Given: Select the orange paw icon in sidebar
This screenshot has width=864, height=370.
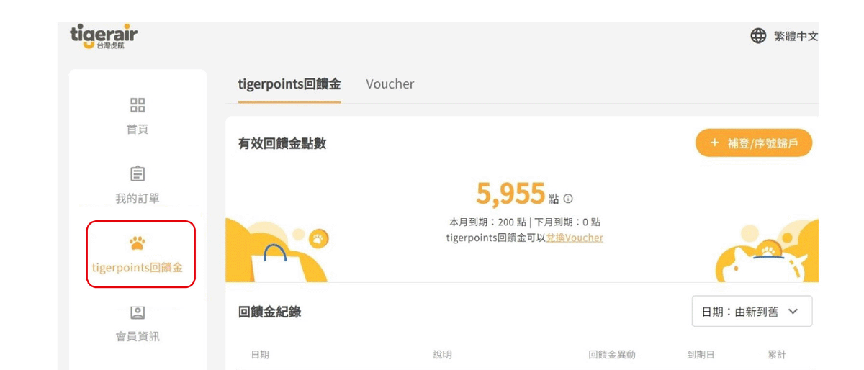Looking at the screenshot, I should point(138,243).
